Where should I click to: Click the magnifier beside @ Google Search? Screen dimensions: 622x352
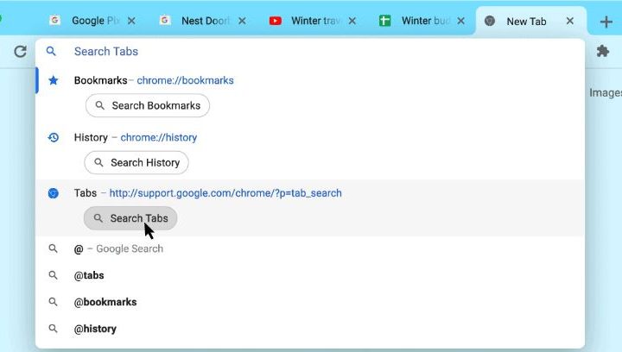pyautogui.click(x=53, y=248)
